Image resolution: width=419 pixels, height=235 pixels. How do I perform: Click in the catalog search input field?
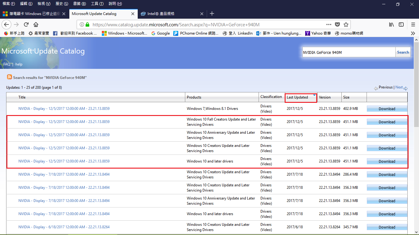click(x=349, y=52)
